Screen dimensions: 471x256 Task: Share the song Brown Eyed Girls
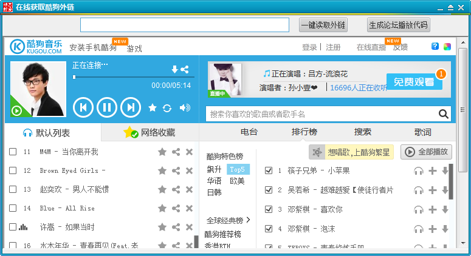(x=176, y=171)
